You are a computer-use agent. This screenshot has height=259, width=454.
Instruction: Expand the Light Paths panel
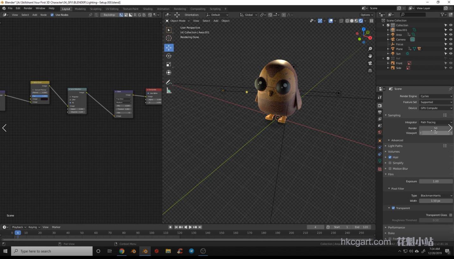tap(395, 146)
